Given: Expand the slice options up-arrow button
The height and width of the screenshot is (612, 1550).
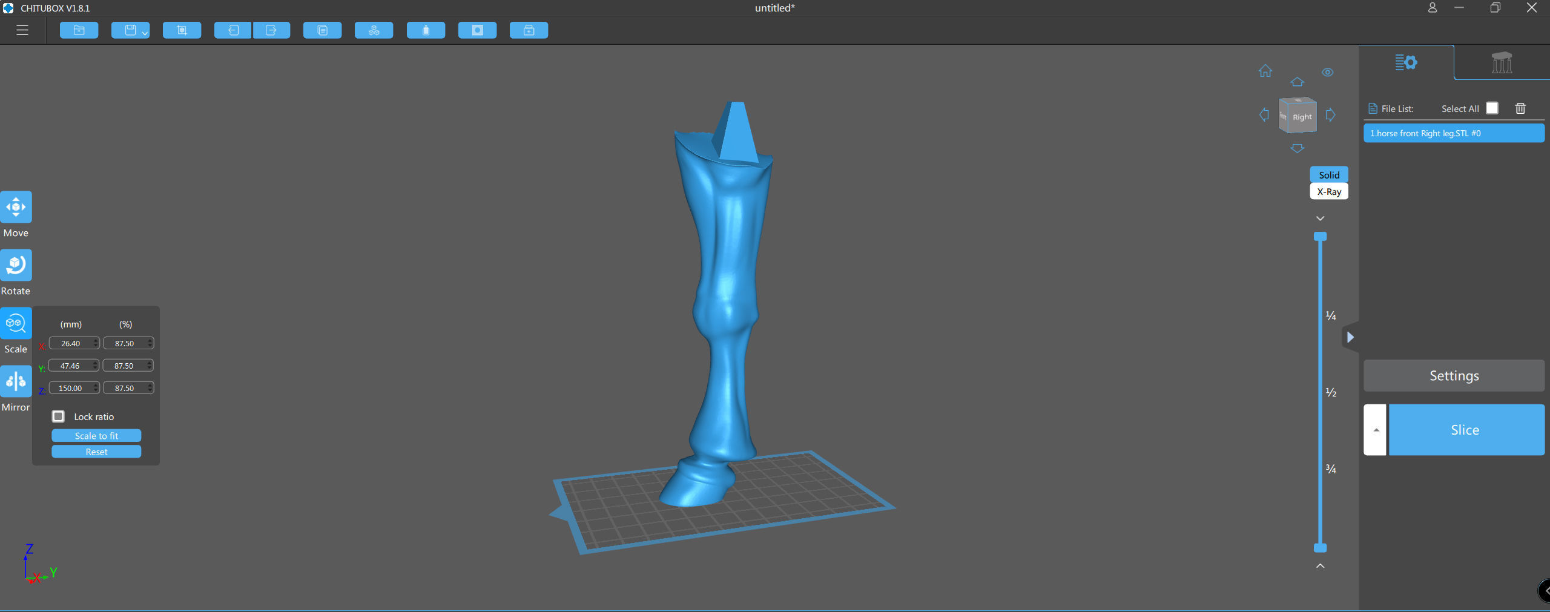Looking at the screenshot, I should [1376, 430].
